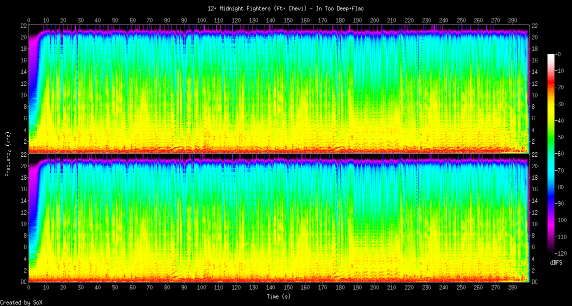Click the -10 label on dBFS scale
Screen dimensions: 572x306
pyautogui.click(x=561, y=71)
